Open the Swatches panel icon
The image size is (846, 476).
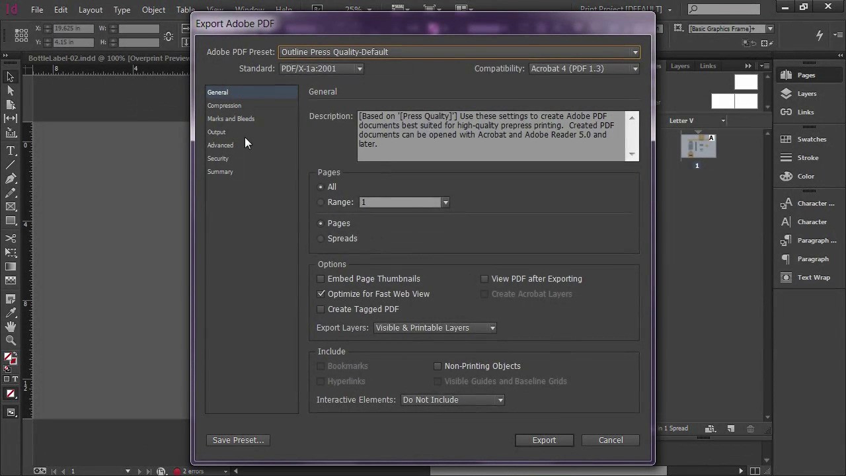point(786,139)
